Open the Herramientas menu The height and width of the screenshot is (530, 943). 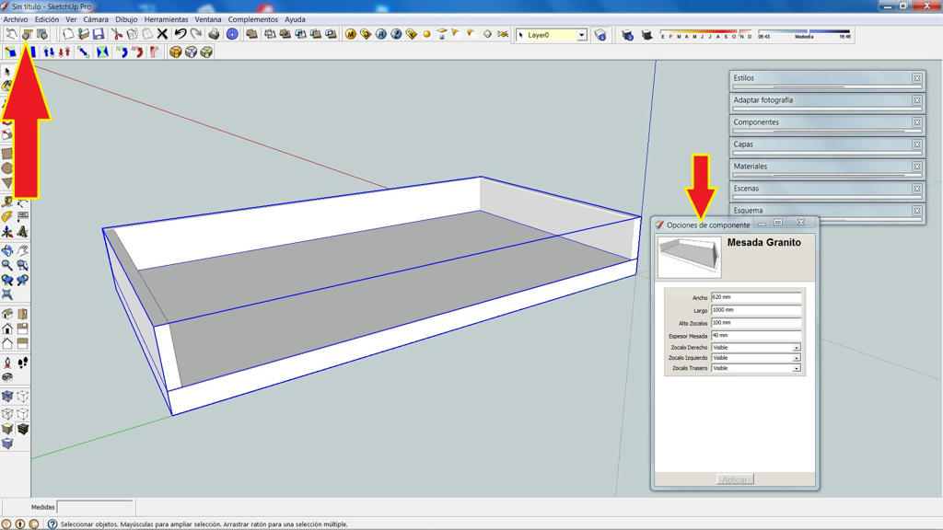coord(166,19)
